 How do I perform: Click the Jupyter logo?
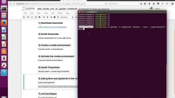(29, 9)
